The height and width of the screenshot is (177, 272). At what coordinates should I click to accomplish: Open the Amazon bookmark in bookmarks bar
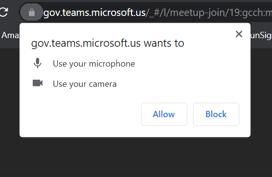(10, 35)
